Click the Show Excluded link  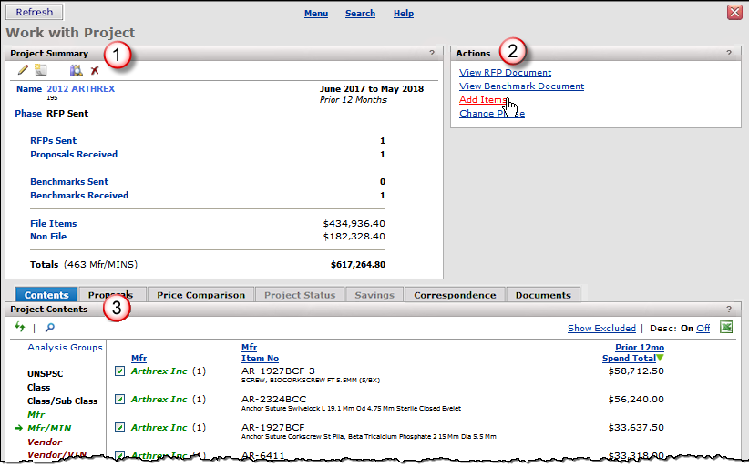click(601, 329)
